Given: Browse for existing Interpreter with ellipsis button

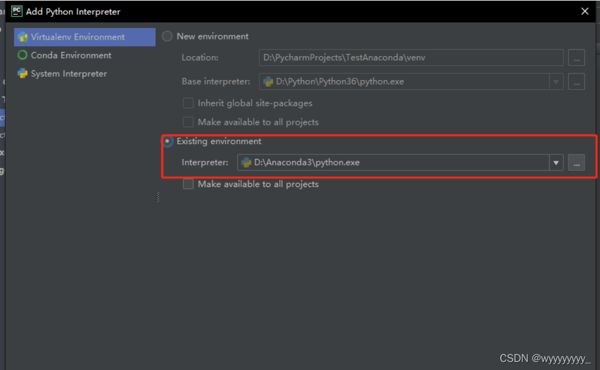Looking at the screenshot, I should (577, 163).
